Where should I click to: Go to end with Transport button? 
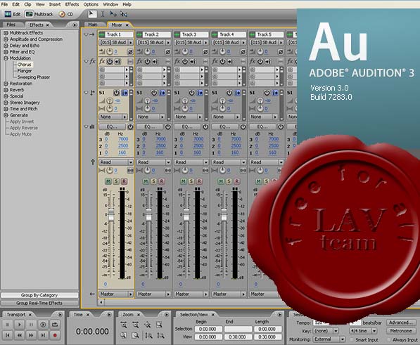(43, 335)
